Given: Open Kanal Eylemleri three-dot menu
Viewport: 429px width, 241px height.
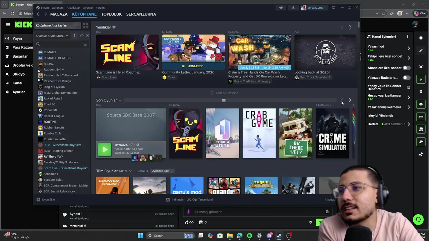Looking at the screenshot, I should point(408,36).
